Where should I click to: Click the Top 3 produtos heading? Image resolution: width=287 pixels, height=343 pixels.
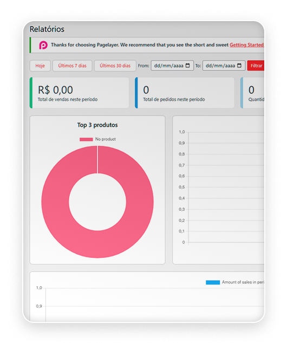(x=97, y=125)
